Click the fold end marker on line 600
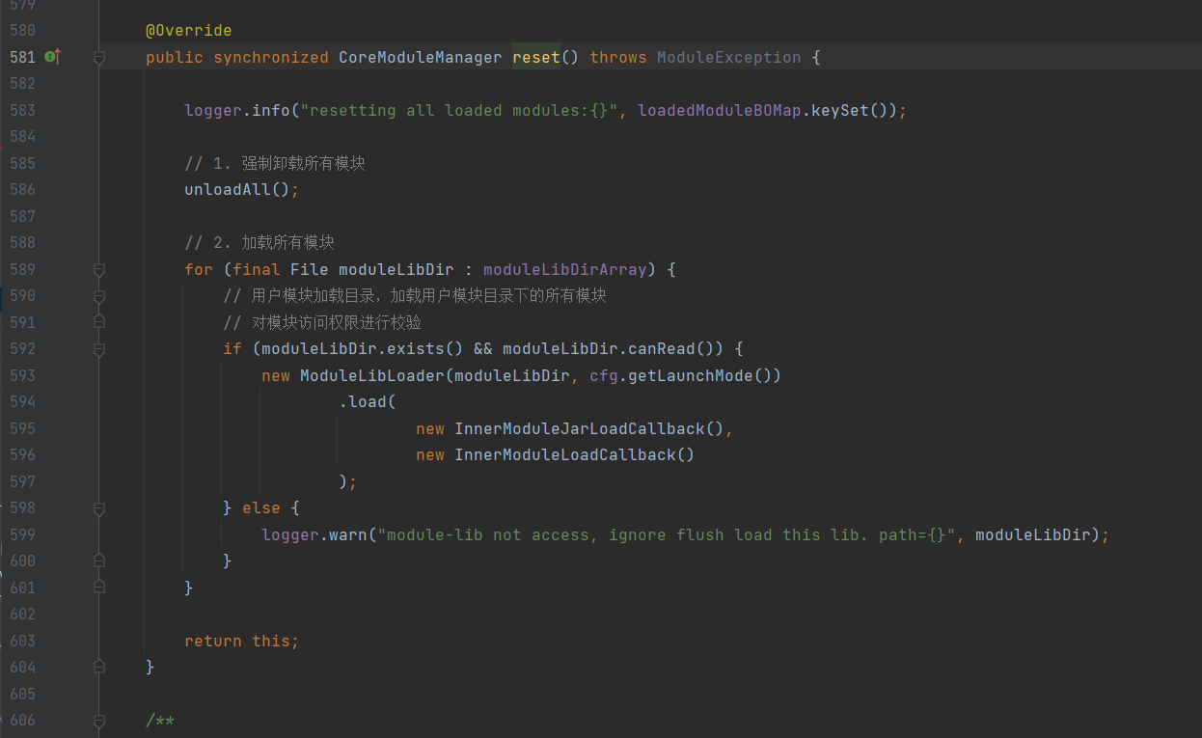The width and height of the screenshot is (1202, 738). click(98, 560)
